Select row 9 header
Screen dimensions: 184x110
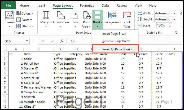5,92
